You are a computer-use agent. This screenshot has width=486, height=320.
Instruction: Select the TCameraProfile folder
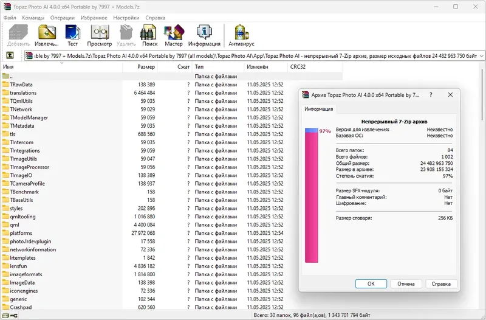[27, 184]
